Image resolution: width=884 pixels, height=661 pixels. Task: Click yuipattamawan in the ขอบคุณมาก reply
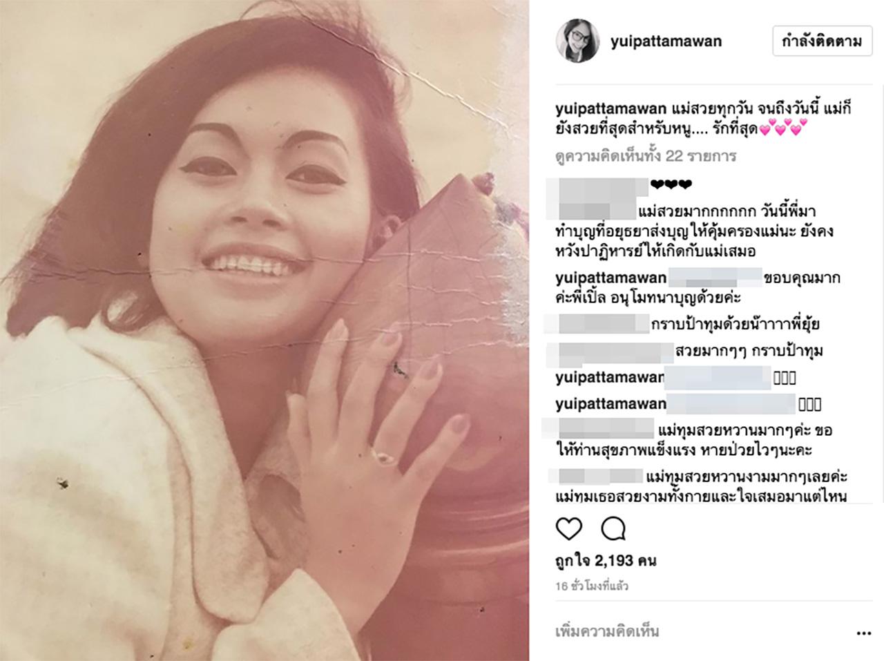coord(611,278)
